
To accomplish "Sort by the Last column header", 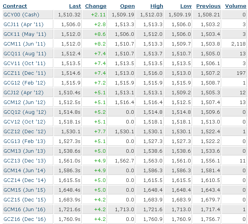I will [75, 6].
